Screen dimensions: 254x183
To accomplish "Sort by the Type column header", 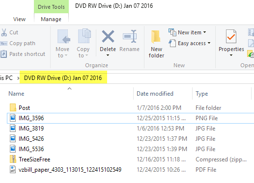I will click(202, 94).
